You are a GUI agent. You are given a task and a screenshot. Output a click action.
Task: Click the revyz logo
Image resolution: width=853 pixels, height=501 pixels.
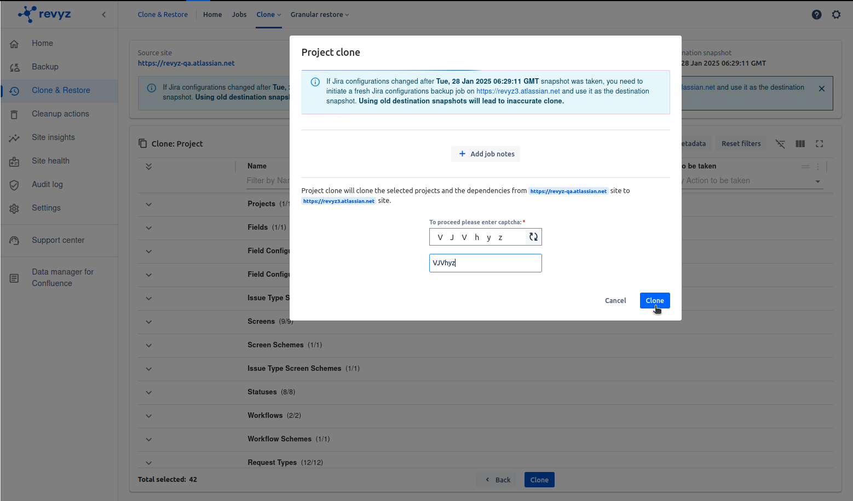point(45,14)
